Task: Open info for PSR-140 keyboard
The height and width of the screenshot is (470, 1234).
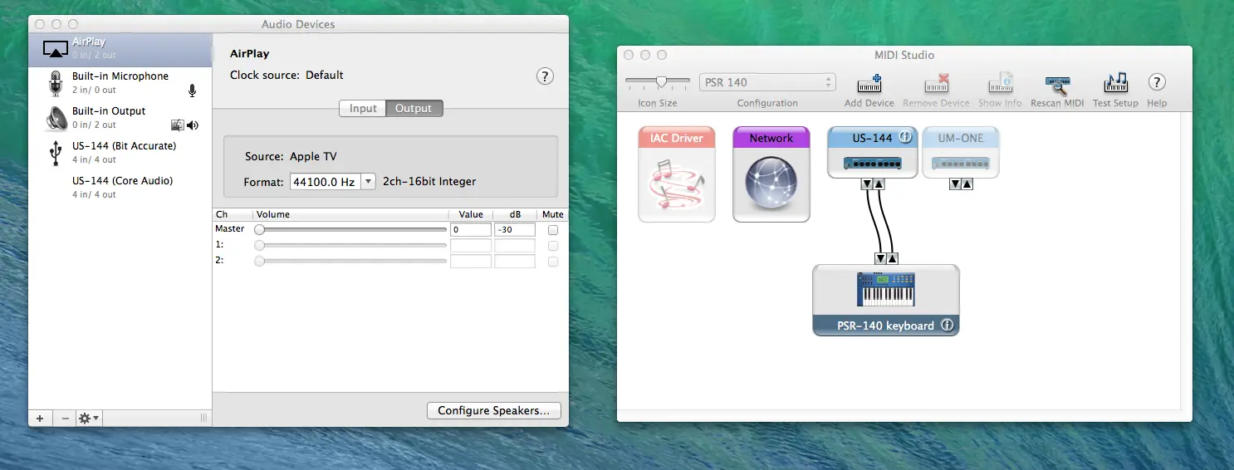Action: click(x=948, y=326)
